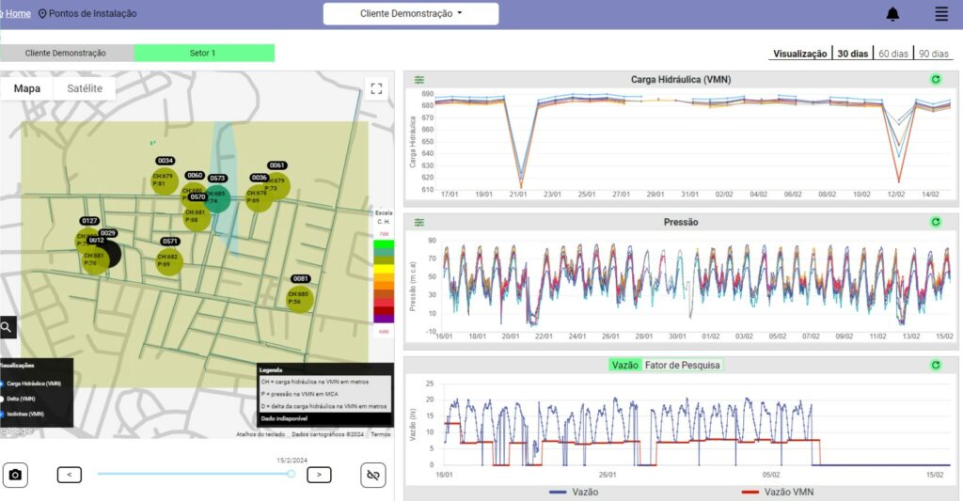Enter fullscreen map view
Screen dimensions: 963x501
pyautogui.click(x=376, y=88)
